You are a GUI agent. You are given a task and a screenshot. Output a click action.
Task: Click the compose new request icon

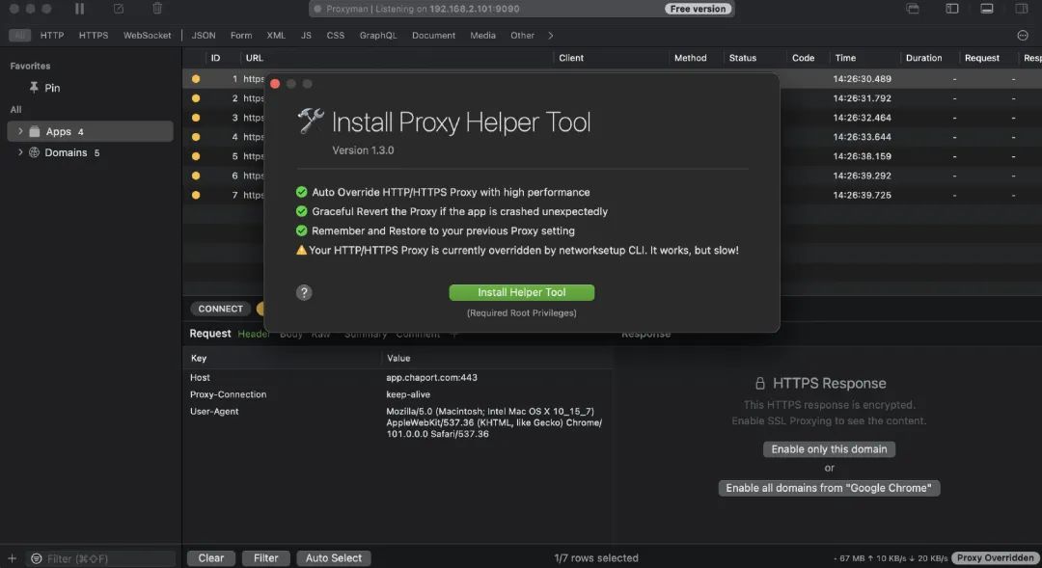[119, 9]
